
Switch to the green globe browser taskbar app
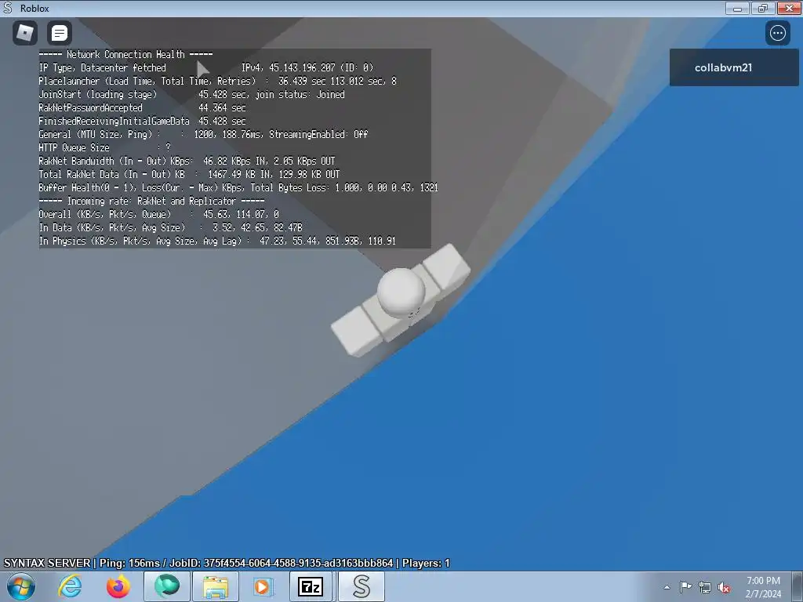pyautogui.click(x=167, y=586)
